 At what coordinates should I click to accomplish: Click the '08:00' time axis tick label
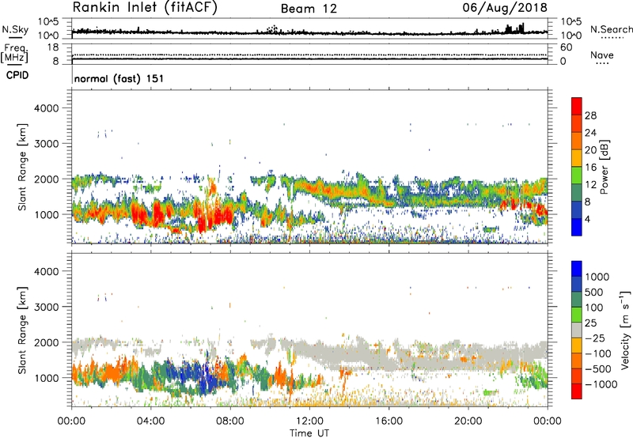pyautogui.click(x=230, y=421)
